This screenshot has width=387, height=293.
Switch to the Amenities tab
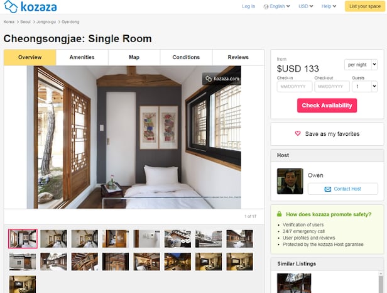pyautogui.click(x=82, y=57)
